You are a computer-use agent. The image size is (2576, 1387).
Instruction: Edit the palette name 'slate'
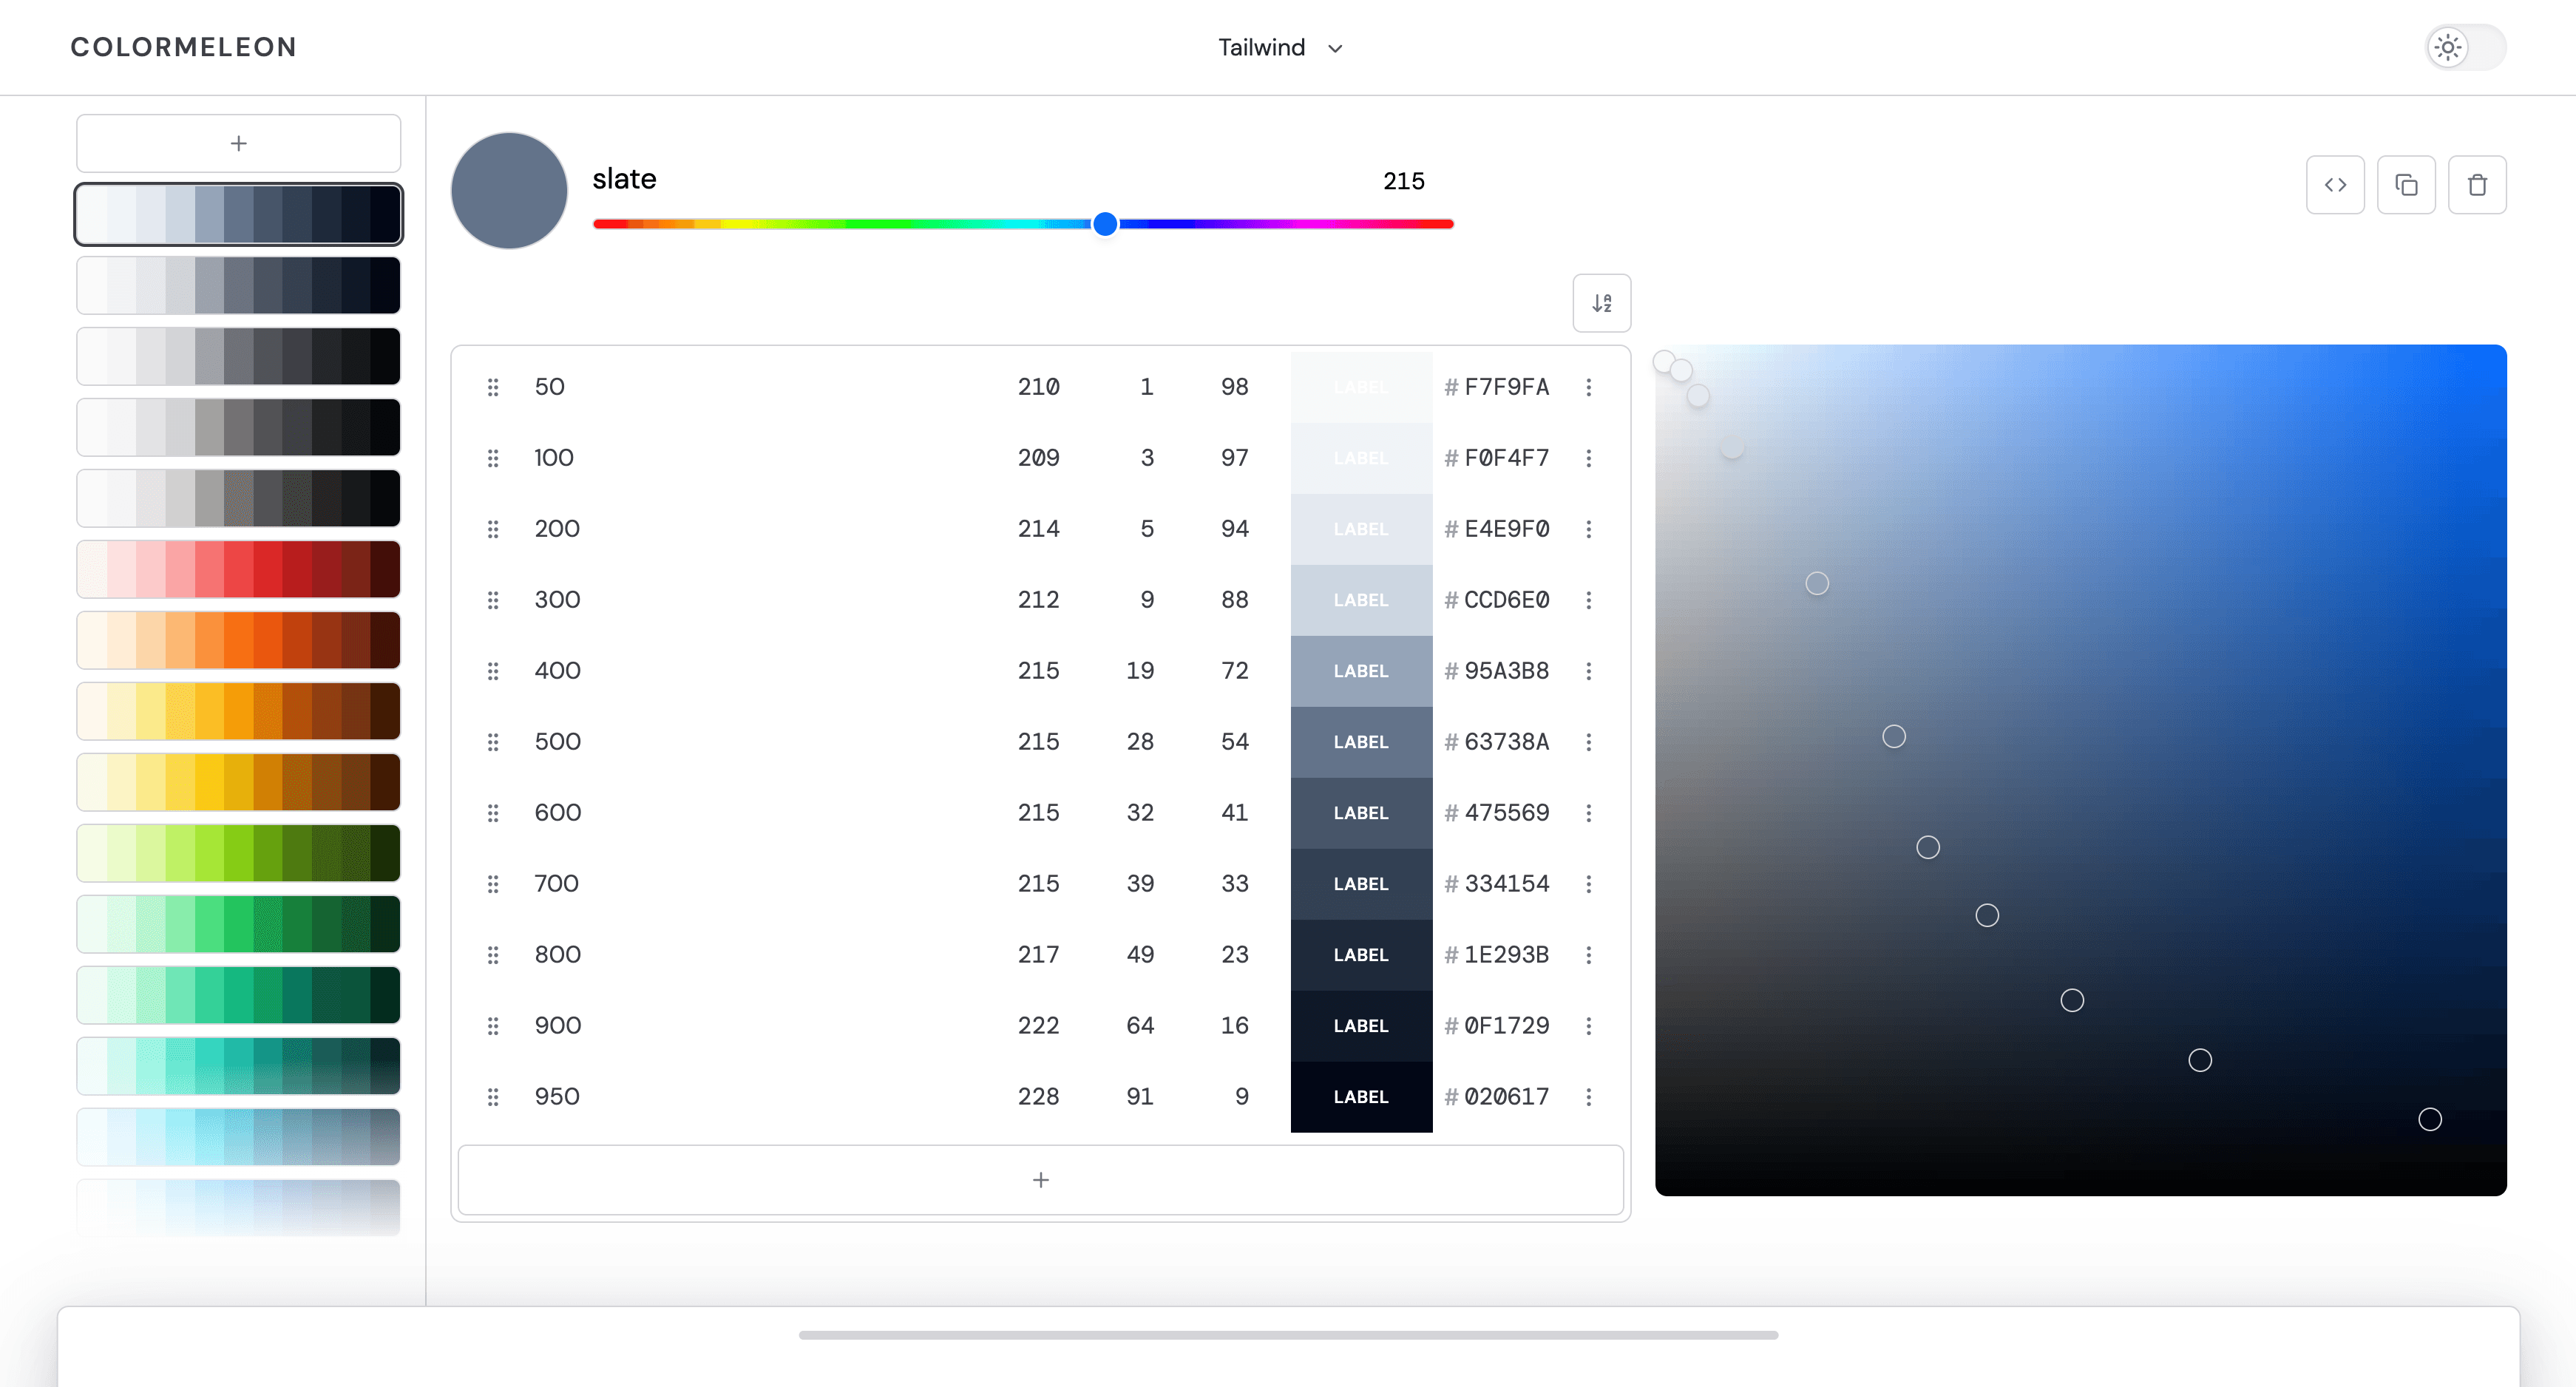coord(624,179)
